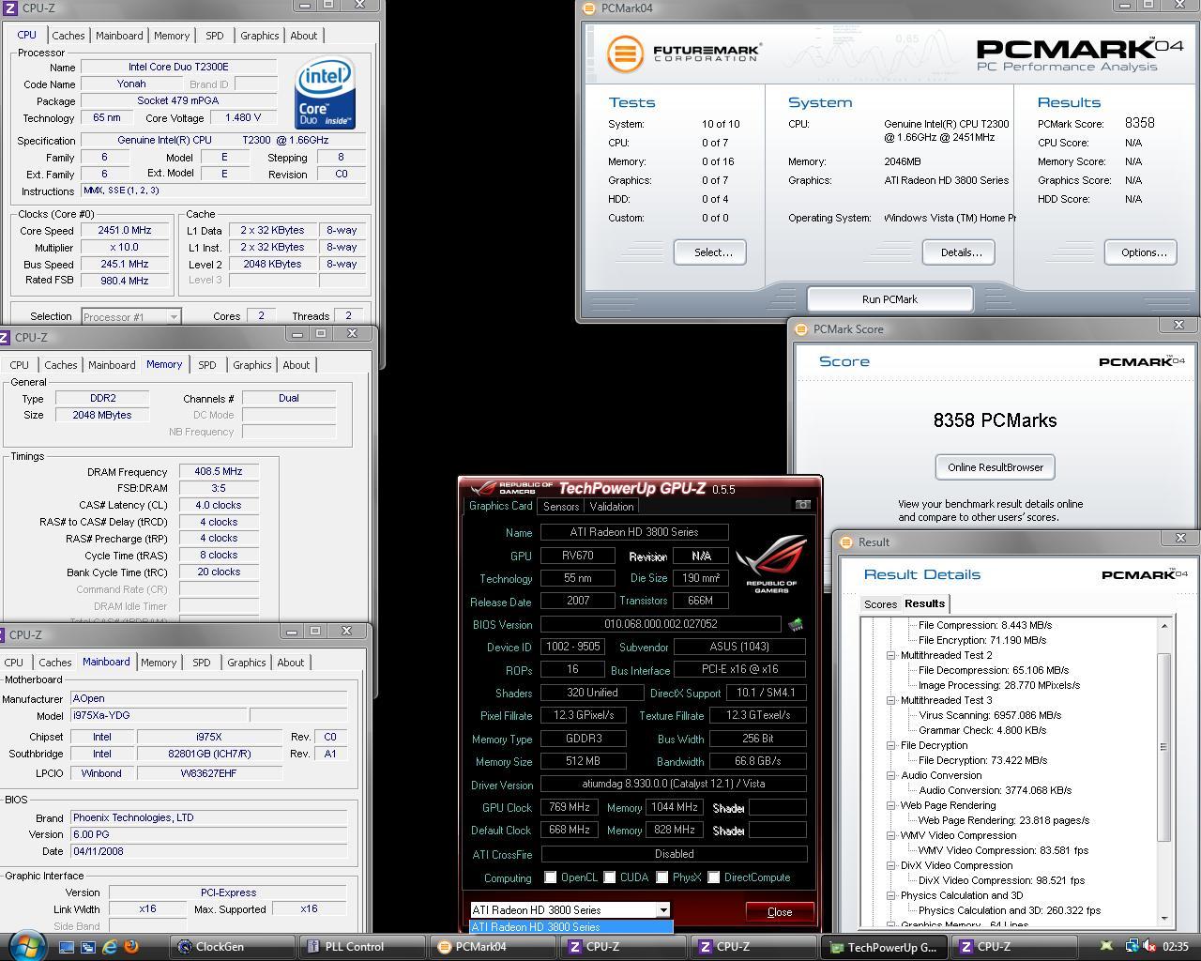
Task: Click the green tray icon left of network
Action: [x=1106, y=947]
